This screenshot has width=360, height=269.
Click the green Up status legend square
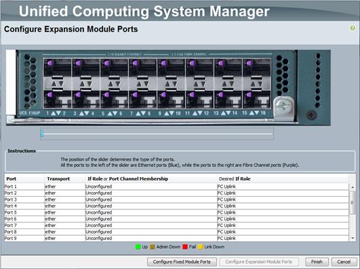coord(138,247)
